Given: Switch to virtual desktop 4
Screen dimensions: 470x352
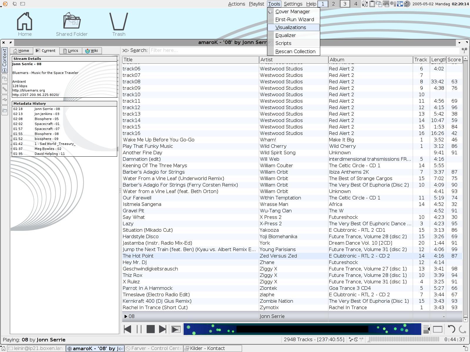Looking at the screenshot, I should (356, 4).
